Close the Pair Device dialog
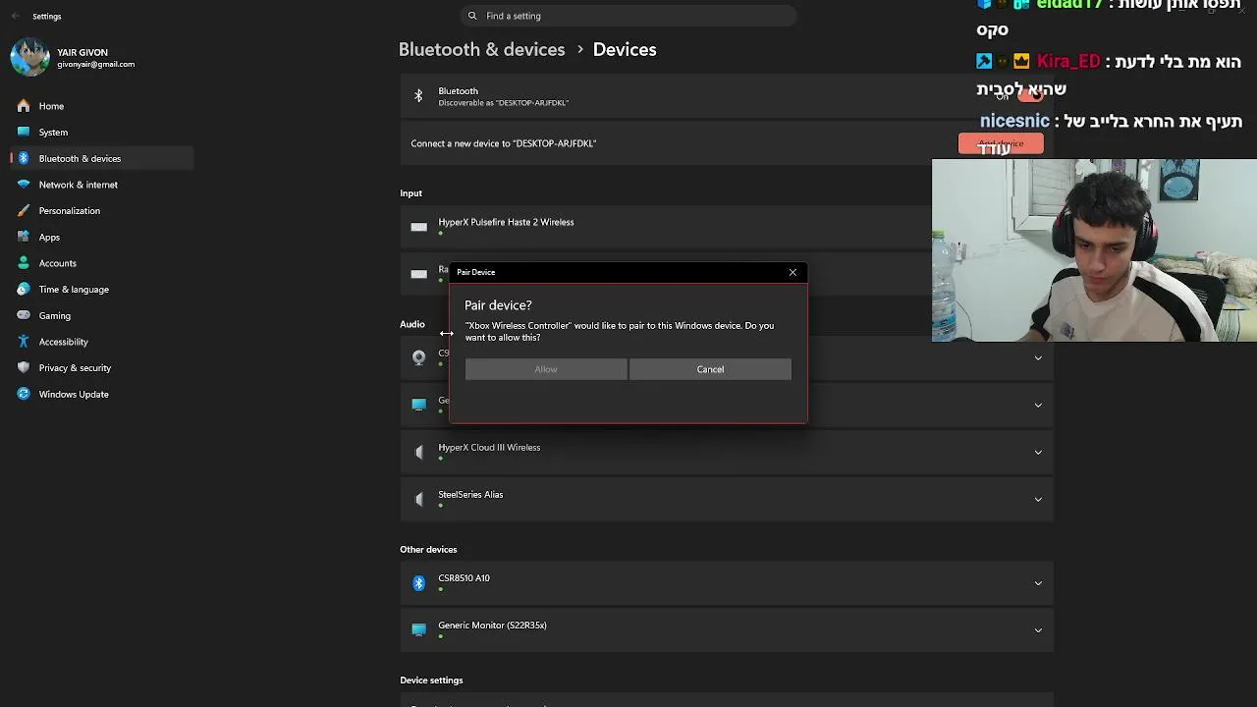The width and height of the screenshot is (1257, 707). click(x=792, y=272)
